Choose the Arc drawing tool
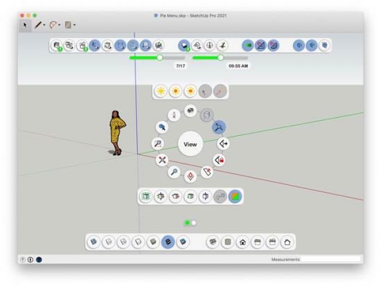The height and width of the screenshot is (287, 381). tap(53, 25)
